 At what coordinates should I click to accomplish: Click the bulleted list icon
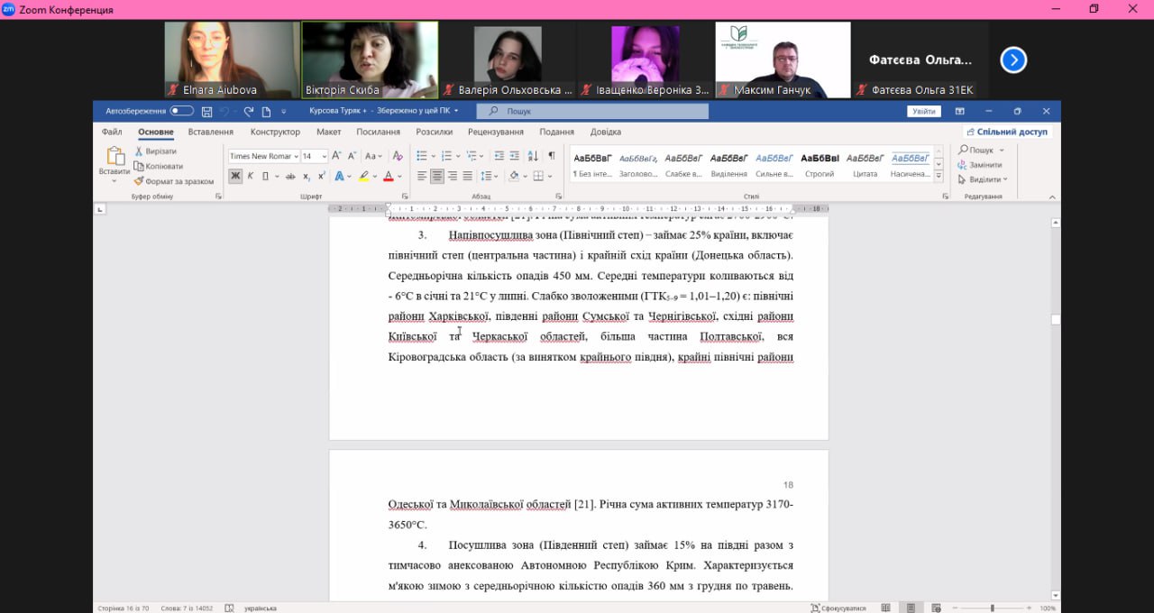(422, 156)
